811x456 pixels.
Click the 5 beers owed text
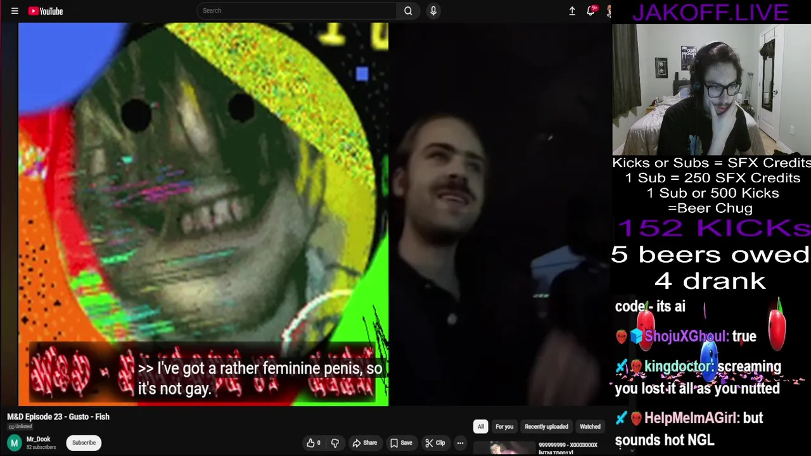click(x=710, y=255)
